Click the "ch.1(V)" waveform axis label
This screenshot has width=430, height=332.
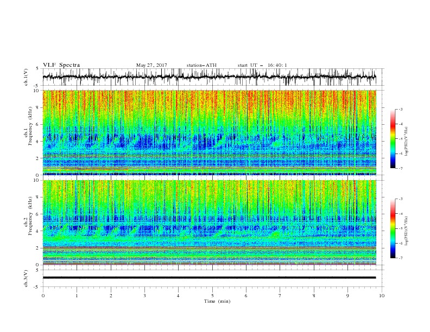tap(26, 77)
